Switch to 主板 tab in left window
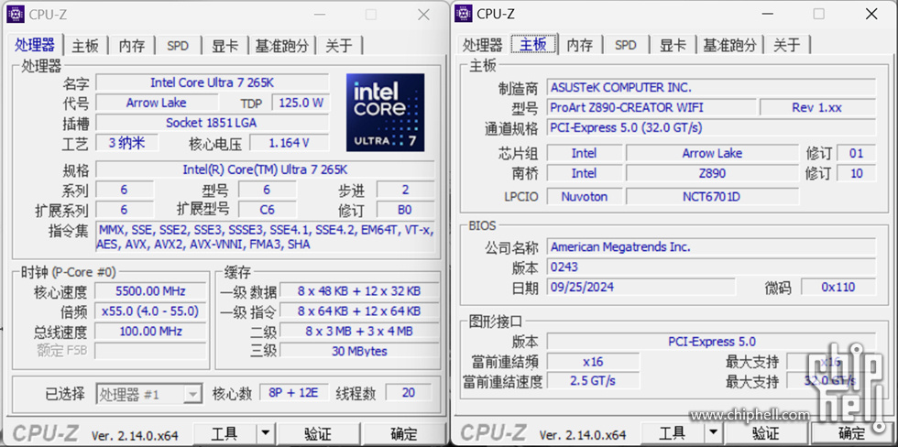Image resolution: width=898 pixels, height=447 pixels. click(85, 46)
